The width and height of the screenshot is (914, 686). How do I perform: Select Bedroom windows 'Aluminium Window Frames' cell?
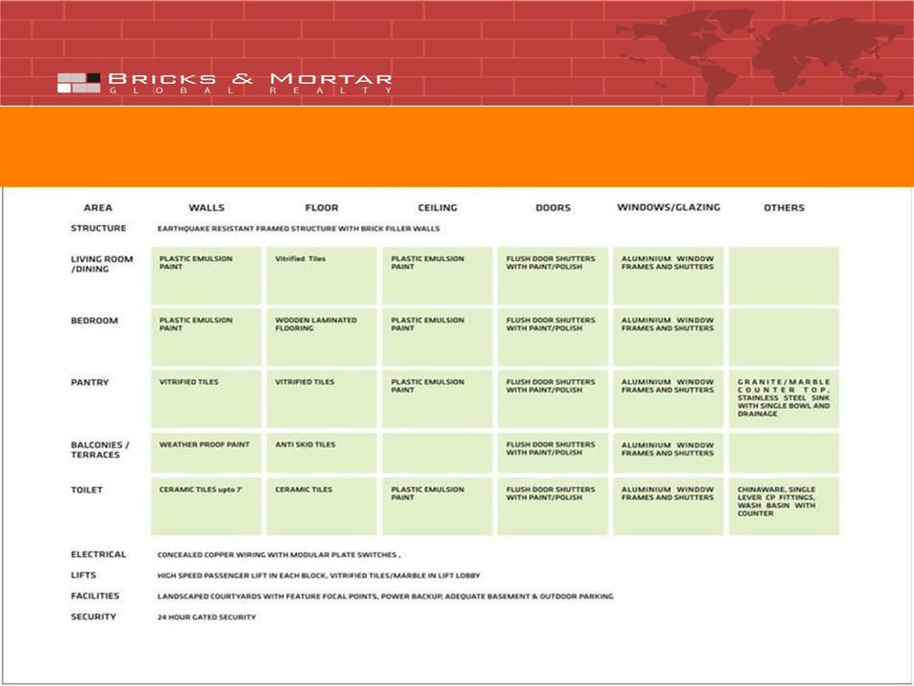(668, 337)
